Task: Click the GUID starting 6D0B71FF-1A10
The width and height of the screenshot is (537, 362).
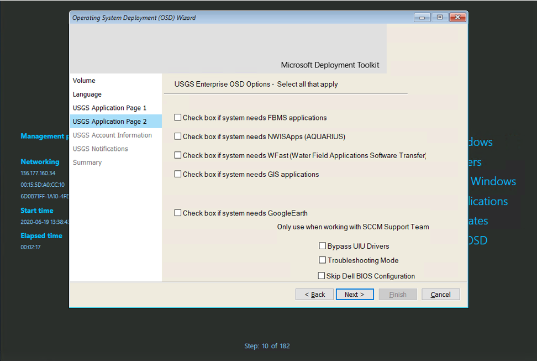Action: point(45,196)
